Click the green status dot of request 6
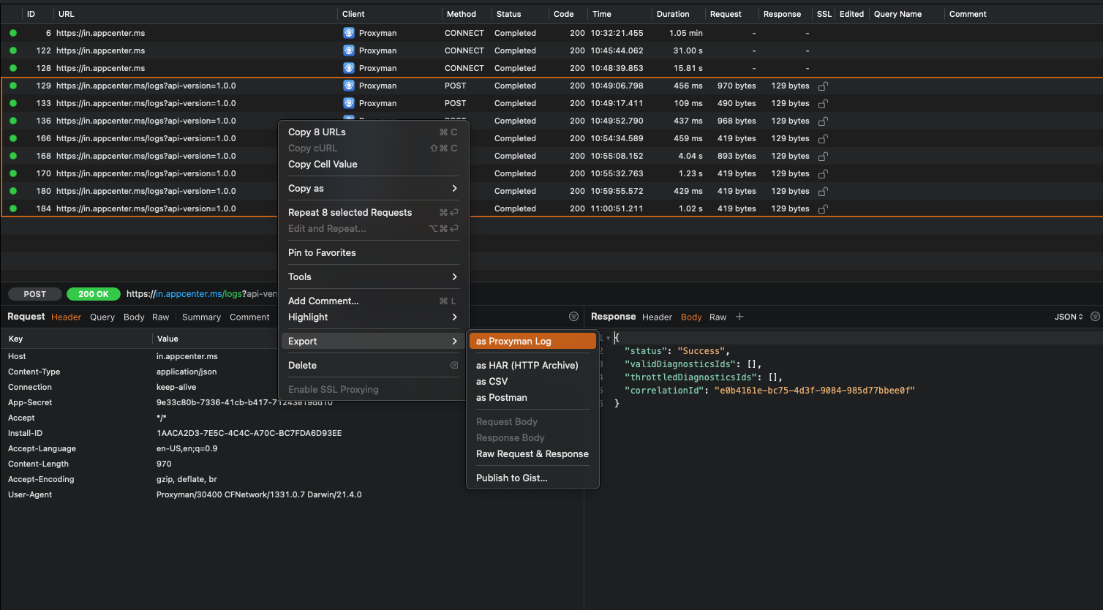The image size is (1103, 610). pyautogui.click(x=13, y=33)
